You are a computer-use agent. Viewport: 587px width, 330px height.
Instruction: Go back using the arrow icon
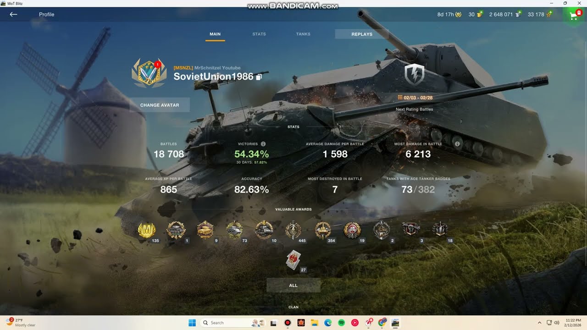click(13, 14)
